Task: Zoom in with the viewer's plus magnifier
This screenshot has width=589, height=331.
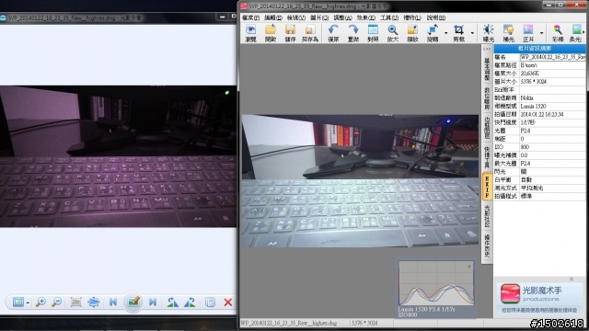Action: (40, 302)
